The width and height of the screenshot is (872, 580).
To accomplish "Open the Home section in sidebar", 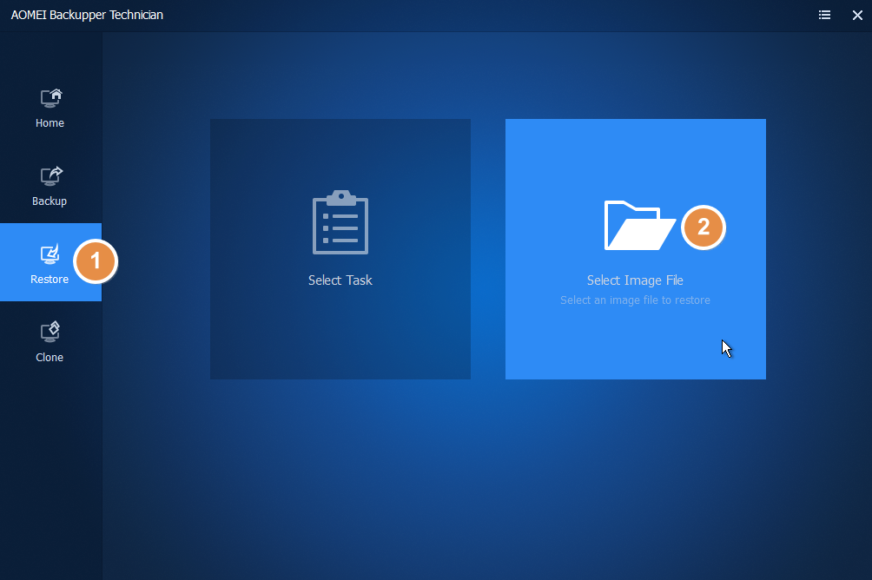I will tap(50, 108).
